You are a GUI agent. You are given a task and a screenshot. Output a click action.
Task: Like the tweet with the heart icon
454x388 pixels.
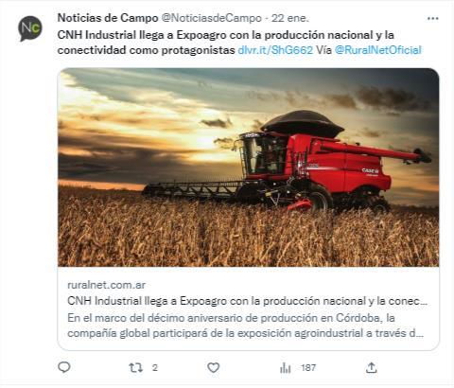coord(214,367)
